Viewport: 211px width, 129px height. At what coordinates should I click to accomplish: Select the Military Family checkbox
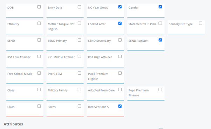80,89
